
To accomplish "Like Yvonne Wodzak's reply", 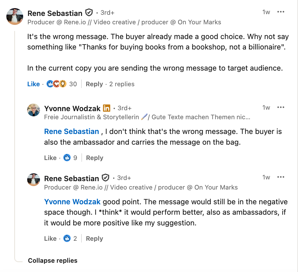I will 50,158.
